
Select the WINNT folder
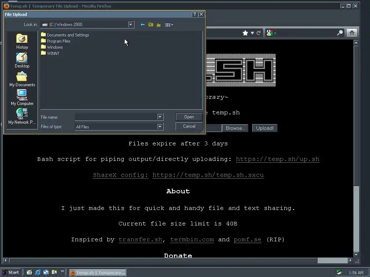point(50,53)
